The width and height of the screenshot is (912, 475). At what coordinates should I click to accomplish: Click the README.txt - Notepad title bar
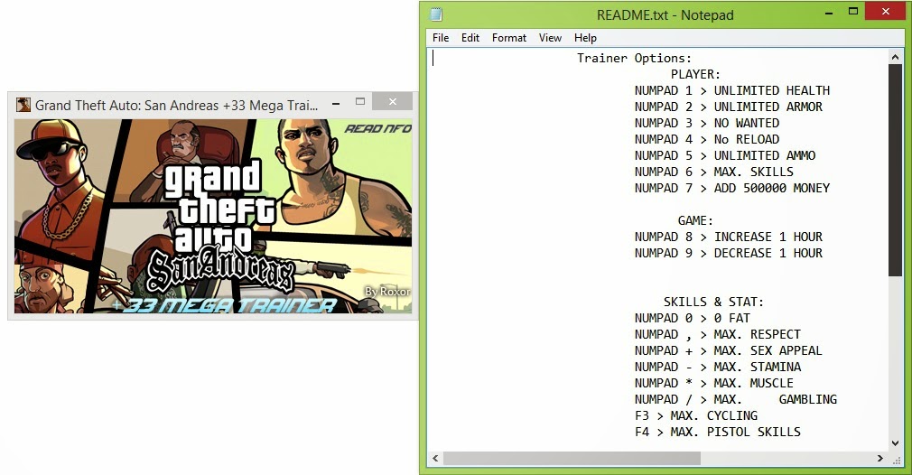665,15
